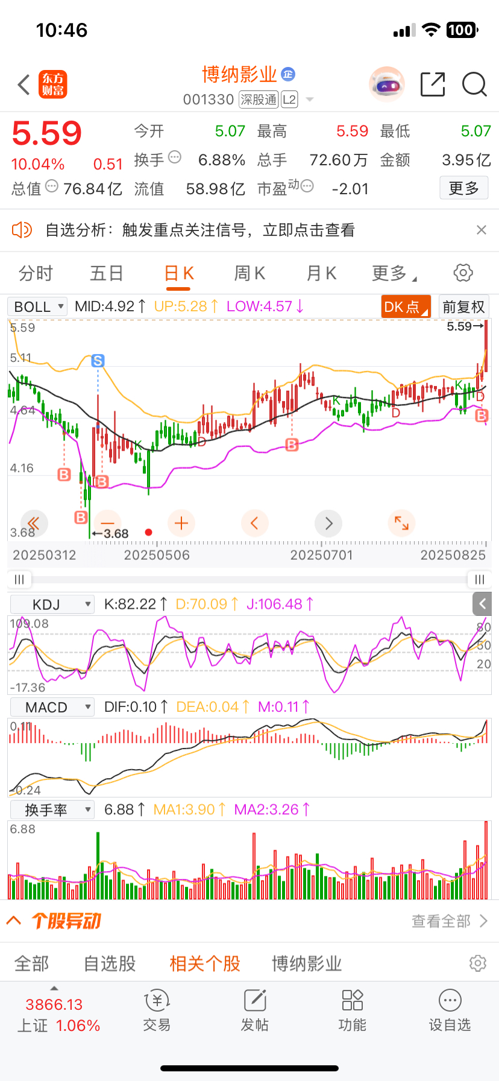Open 个股异动 settings gear icon
499x1081 pixels.
[x=477, y=963]
